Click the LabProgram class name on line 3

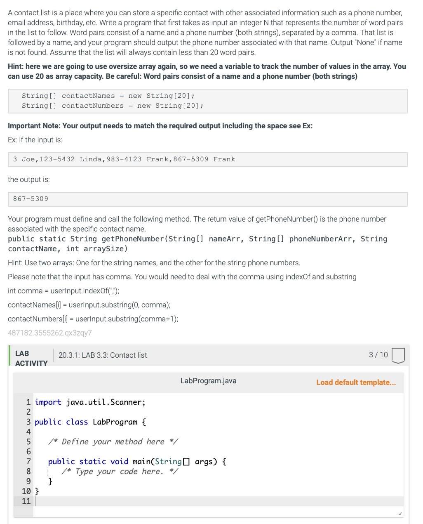click(115, 422)
